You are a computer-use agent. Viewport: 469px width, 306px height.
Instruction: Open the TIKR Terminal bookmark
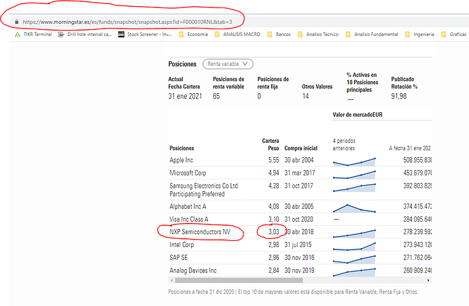click(x=33, y=35)
